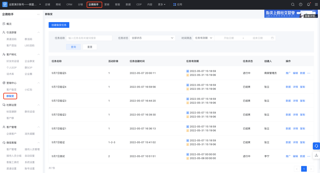Click the calendar icon in date range field
Image resolution: width=320 pixels, height=173 pixels.
click(272, 38)
